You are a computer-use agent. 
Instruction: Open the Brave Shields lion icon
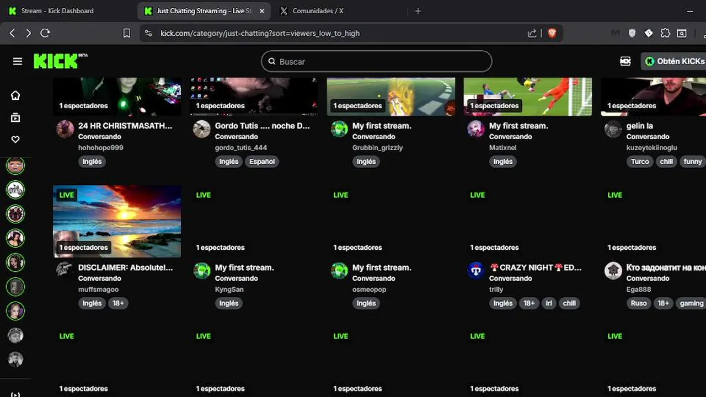(x=552, y=33)
